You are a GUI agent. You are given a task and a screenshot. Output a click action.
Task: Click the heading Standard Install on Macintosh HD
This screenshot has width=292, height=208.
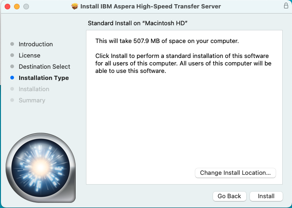pos(138,23)
